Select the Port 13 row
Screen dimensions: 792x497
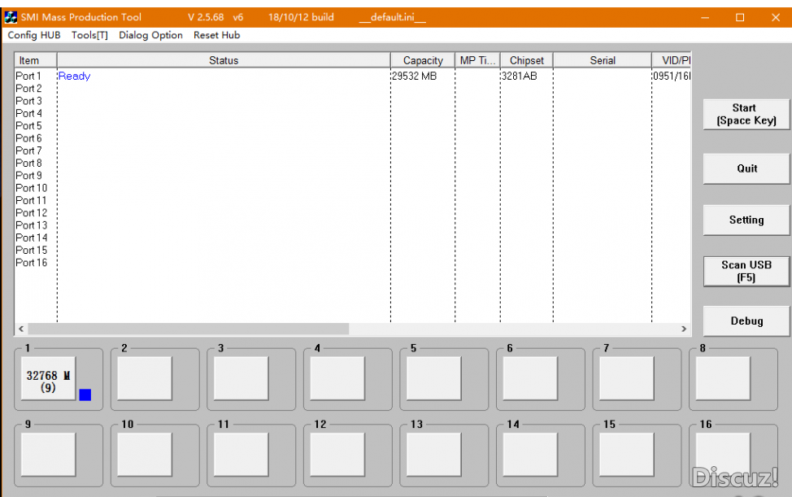click(353, 225)
